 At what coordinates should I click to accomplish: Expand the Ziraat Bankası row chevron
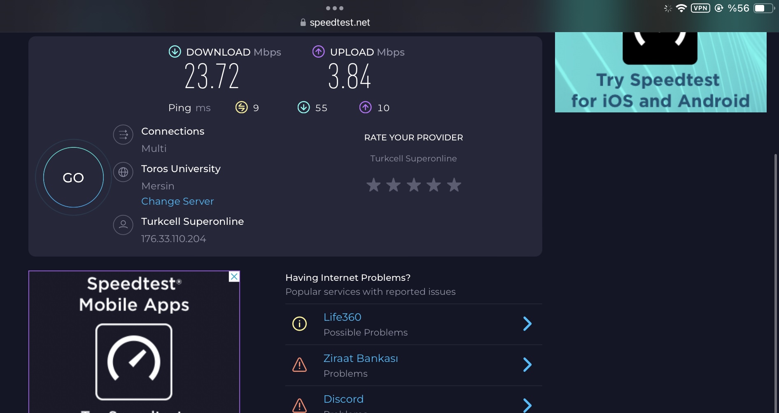coord(527,365)
